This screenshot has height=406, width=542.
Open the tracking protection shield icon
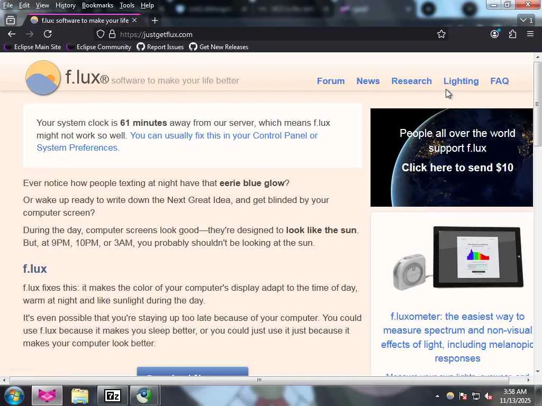coord(100,34)
